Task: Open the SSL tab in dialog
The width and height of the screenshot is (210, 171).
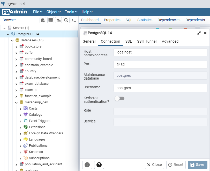Action: [129, 41]
